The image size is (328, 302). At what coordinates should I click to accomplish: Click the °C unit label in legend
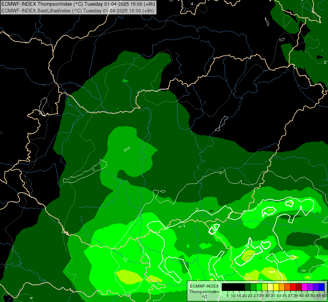click(205, 297)
